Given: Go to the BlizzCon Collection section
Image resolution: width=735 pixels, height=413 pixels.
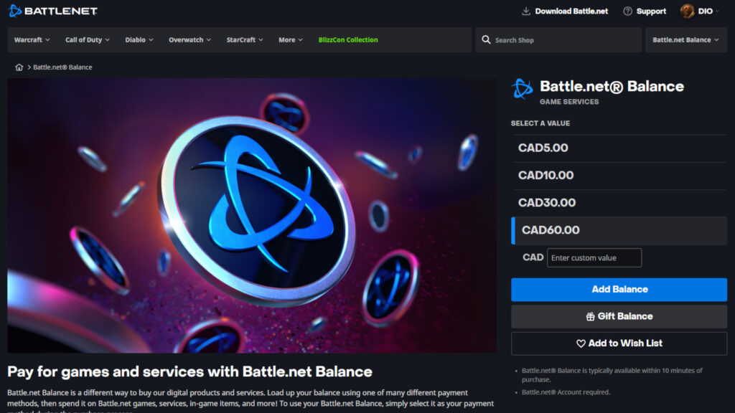Looking at the screenshot, I should [348, 39].
